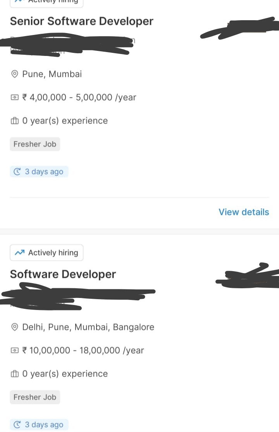The width and height of the screenshot is (279, 432).
Task: Open the Senior Software Developer job title
Action: coord(82,21)
